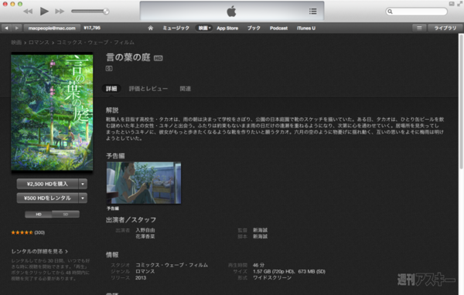Expand the purchase button dropdown arrow
This screenshot has height=295, width=464.
[x=83, y=184]
